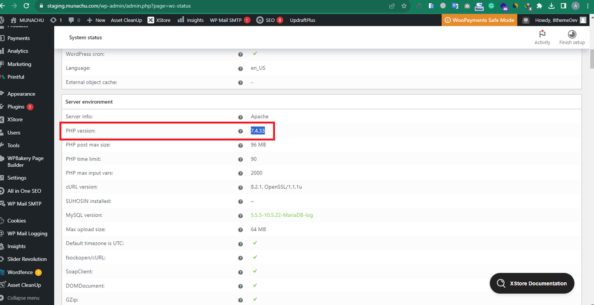
Task: Click the WordPress logo in admin bar
Action: point(2,20)
